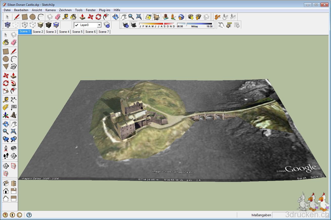Viewport: 331px width, 220px height.
Task: Open the Kamera menu
Action: [x=50, y=10]
